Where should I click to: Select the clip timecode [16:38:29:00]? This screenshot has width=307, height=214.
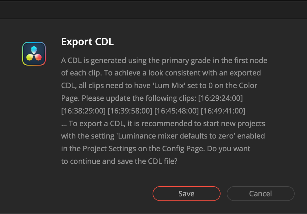(x=84, y=111)
